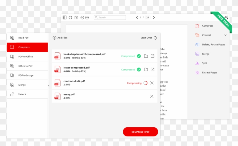Viewport: 238px width, 146px height.
Task: Click the print icon in viewer toolbar
Action: click(x=70, y=18)
